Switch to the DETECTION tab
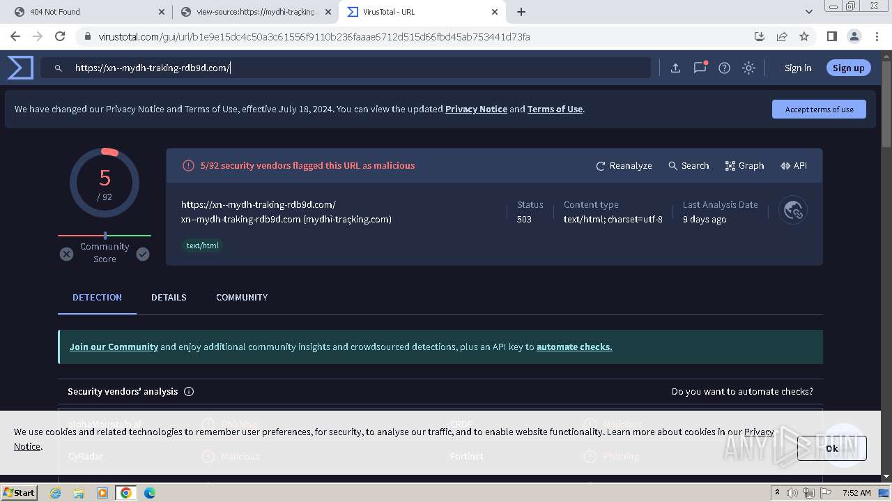Image resolution: width=892 pixels, height=502 pixels. click(x=97, y=297)
